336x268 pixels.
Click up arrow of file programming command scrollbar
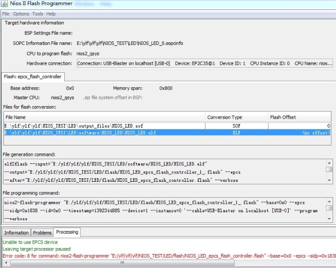click(x=330, y=201)
